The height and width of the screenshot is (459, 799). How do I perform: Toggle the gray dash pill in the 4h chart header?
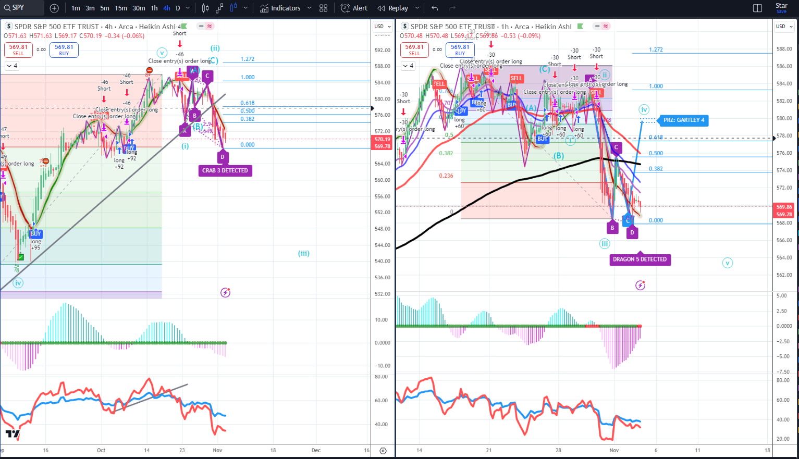201,26
